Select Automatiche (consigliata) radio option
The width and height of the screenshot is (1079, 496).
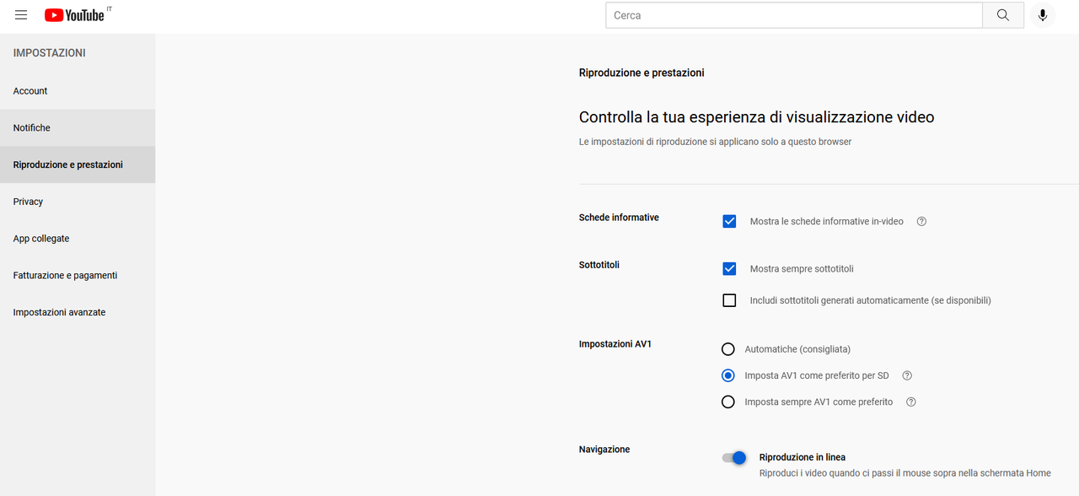(x=728, y=349)
